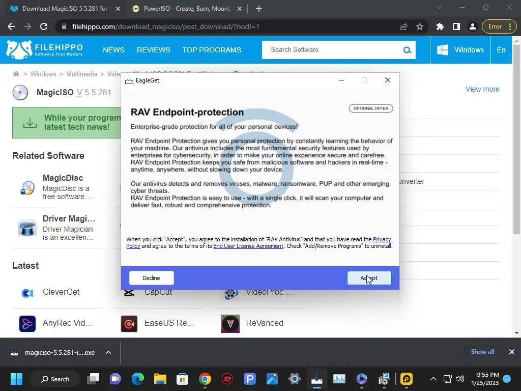Open the End User License Agreement link
This screenshot has width=521, height=391.
(248, 246)
